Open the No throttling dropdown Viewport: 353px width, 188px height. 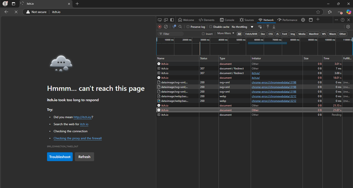pyautogui.click(x=242, y=27)
